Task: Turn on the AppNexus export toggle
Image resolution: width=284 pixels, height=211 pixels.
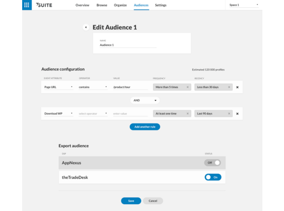Action: click(x=212, y=162)
